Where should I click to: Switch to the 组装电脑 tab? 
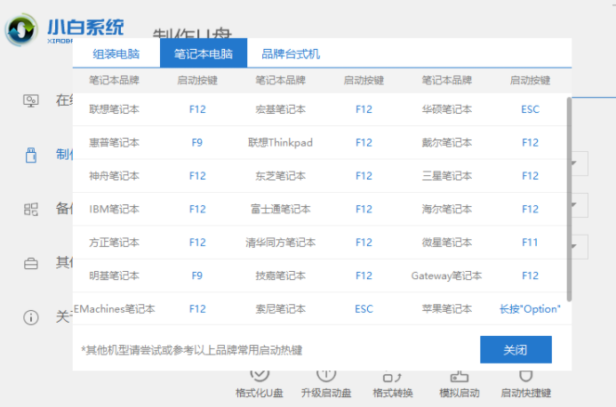(x=116, y=53)
